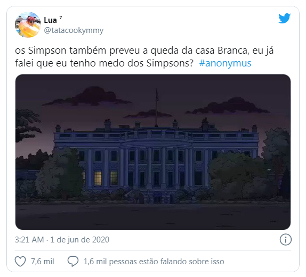Like the tweet with the heart icon
306x277 pixels.
tap(20, 261)
